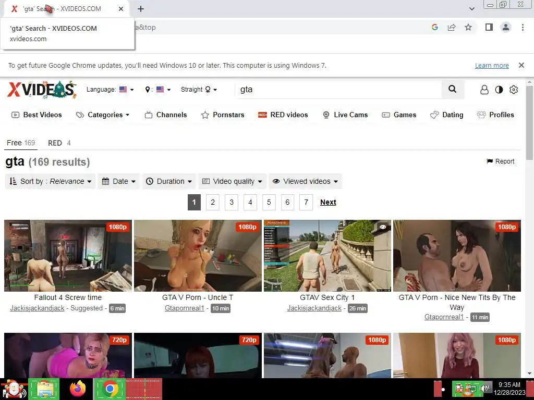Open the location country dropdown
The width and height of the screenshot is (534, 400).
(157, 90)
